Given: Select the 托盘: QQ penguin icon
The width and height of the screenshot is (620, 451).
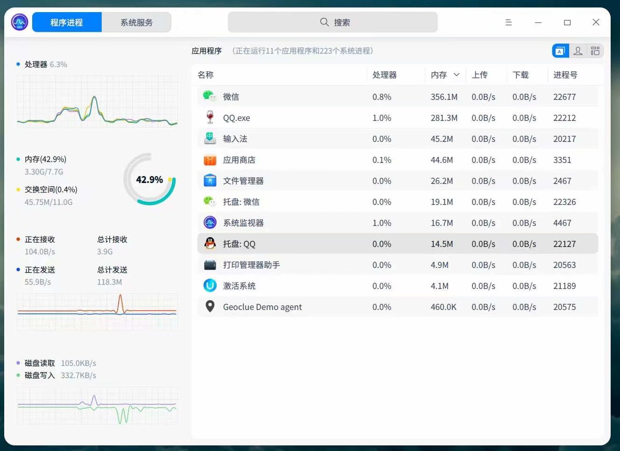Looking at the screenshot, I should 210,243.
